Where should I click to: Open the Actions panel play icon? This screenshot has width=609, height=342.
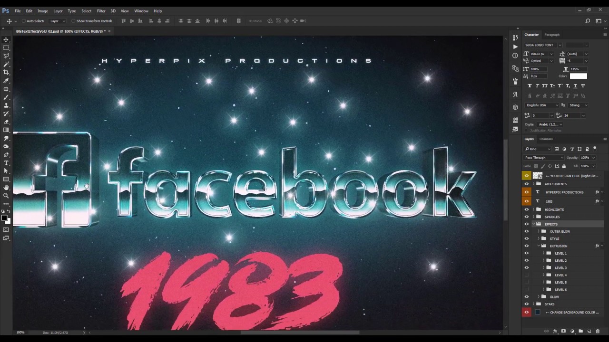515,47
